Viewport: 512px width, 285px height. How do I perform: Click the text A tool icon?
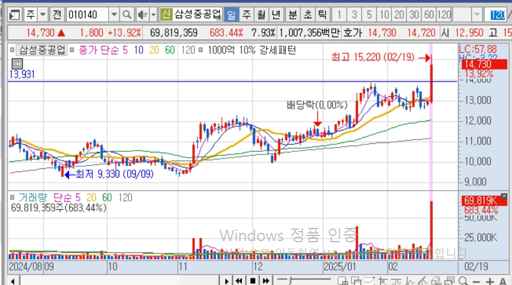pos(503,281)
